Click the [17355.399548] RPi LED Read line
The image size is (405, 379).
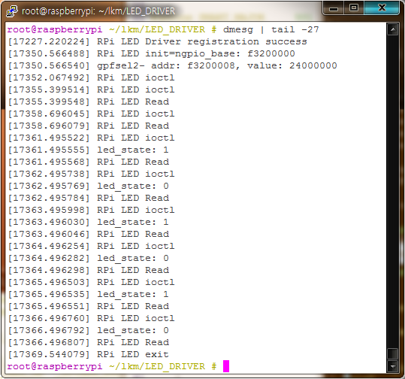tap(89, 102)
